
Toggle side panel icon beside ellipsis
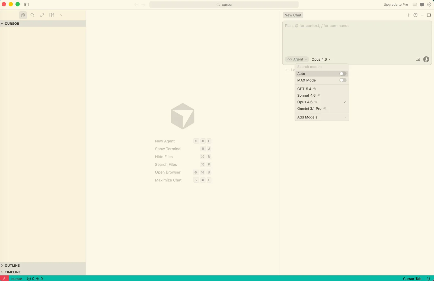(429, 15)
